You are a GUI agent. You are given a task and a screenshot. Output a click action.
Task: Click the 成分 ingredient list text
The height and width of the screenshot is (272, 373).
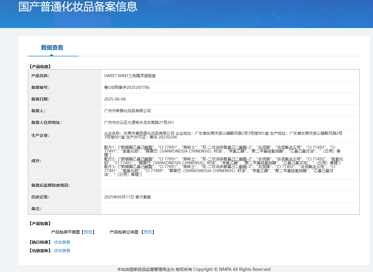[x=223, y=161]
